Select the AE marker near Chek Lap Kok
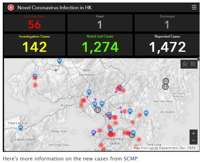Screen dimensions: 203x163 point(20,127)
